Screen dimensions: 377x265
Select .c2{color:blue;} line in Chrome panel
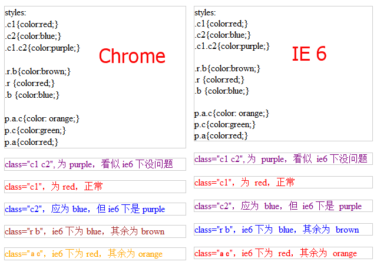pos(33,36)
